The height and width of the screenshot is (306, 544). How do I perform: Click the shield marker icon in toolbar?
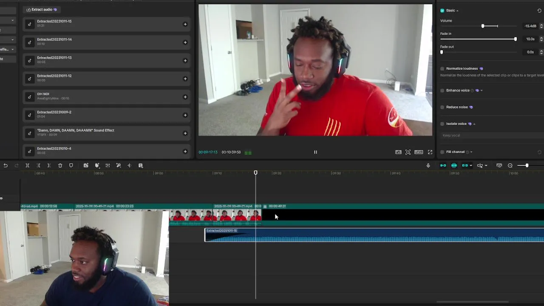tap(71, 165)
